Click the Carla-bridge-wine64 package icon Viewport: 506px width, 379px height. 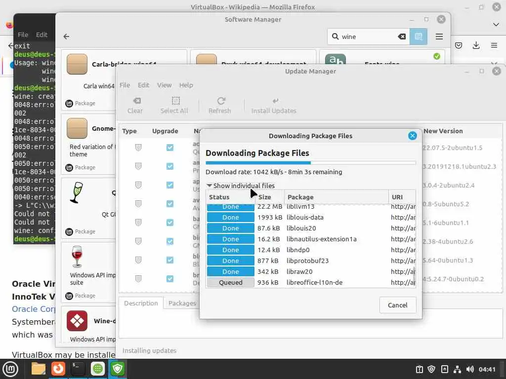click(x=77, y=64)
